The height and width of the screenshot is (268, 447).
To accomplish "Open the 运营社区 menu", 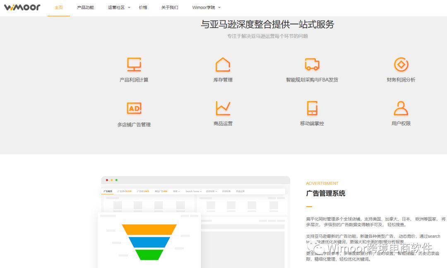I will (x=116, y=7).
